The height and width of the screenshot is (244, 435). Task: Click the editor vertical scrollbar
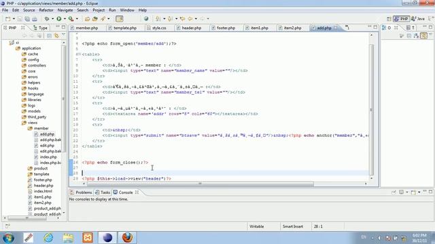click(372, 109)
